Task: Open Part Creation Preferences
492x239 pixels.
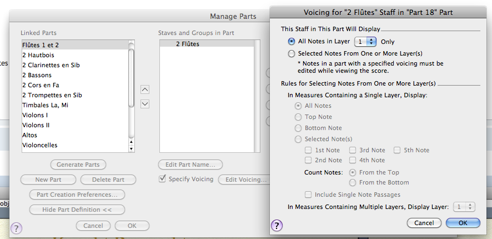Action: 77,195
